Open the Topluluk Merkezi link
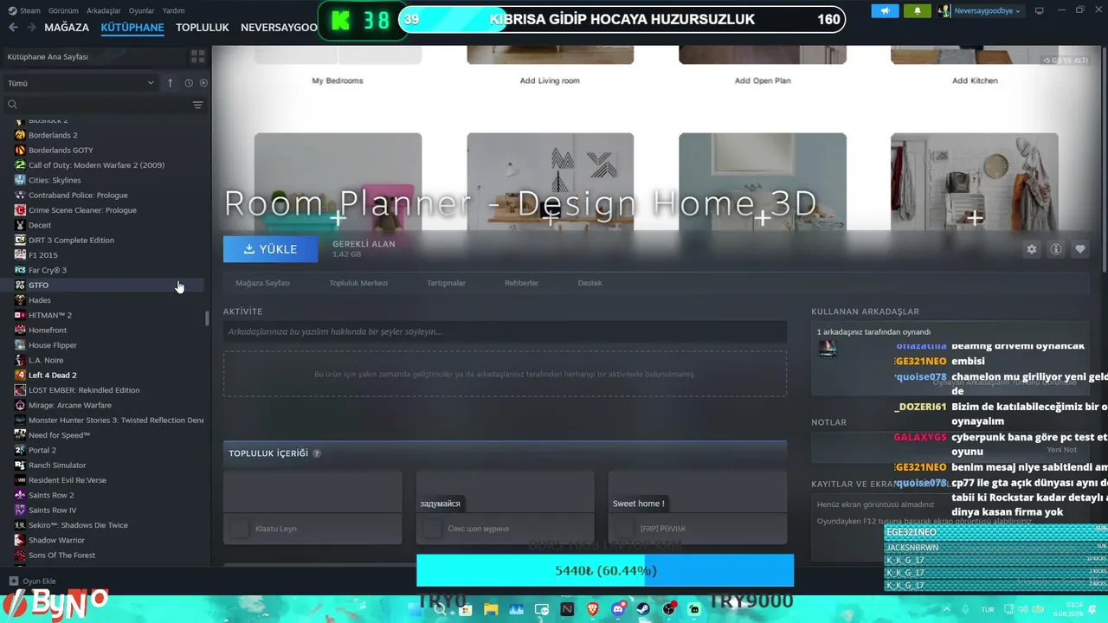This screenshot has width=1108, height=623. coord(358,283)
